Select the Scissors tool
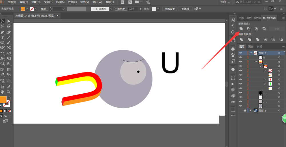Screen dimensions: 286x147 coord(9,47)
